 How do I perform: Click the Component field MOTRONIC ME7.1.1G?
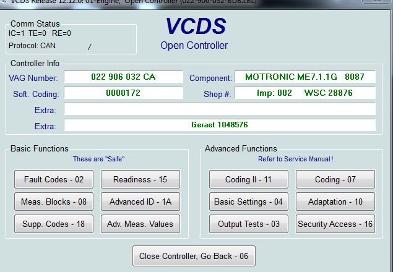point(305,77)
